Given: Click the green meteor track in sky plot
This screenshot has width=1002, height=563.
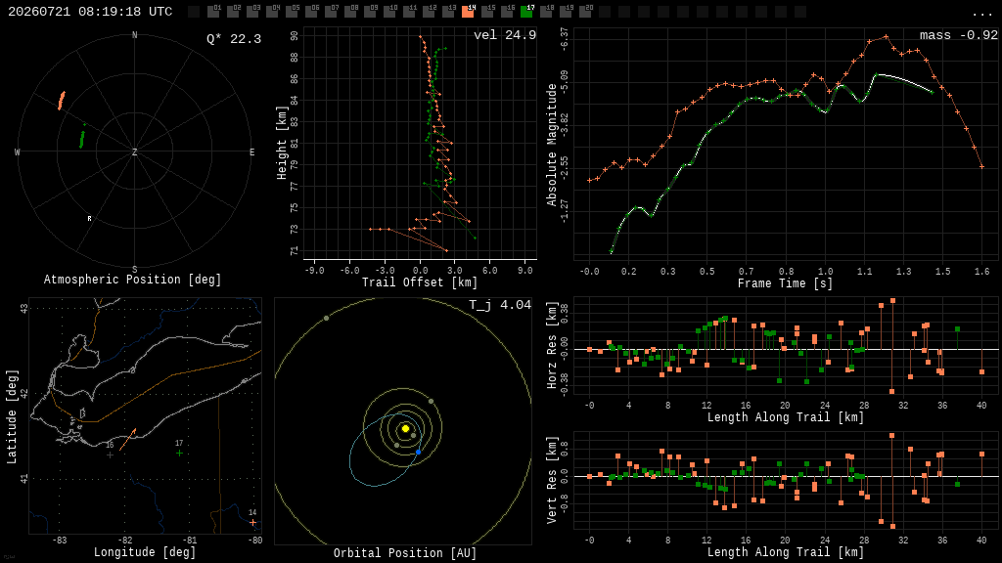Looking at the screenshot, I should [x=82, y=139].
